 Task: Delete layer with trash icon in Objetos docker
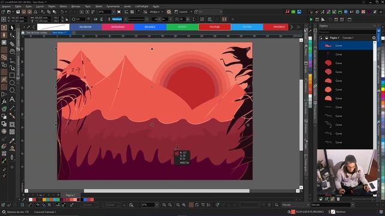(338, 199)
